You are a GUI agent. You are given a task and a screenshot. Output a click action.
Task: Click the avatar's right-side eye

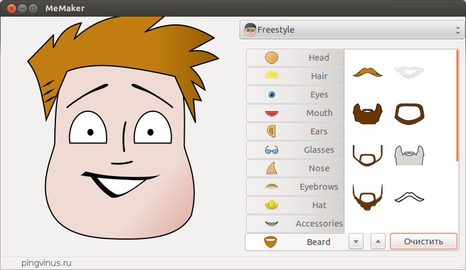point(153,128)
